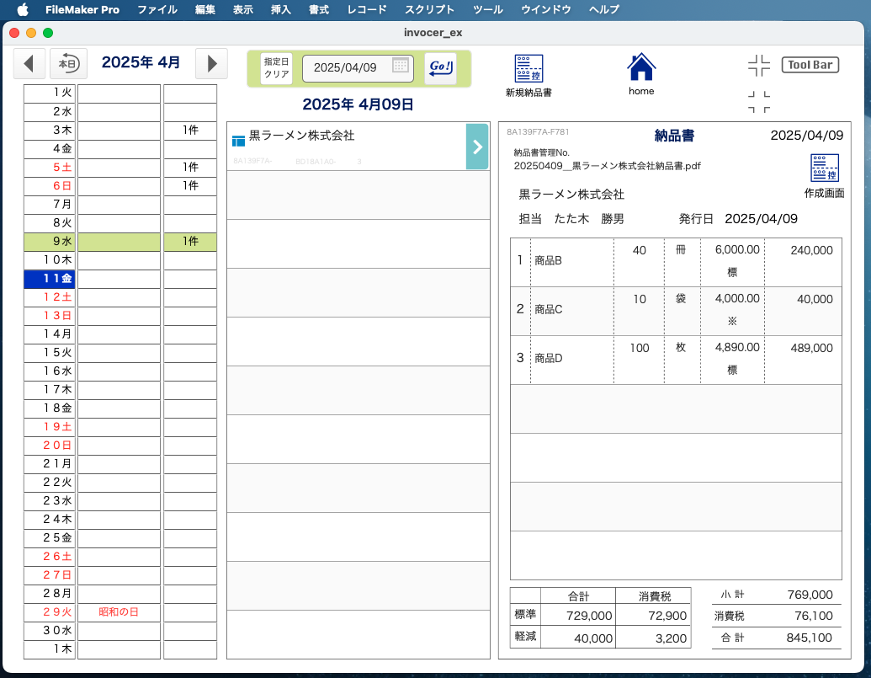Click the 2025/04/09 date input field
This screenshot has width=871, height=678.
coord(346,67)
